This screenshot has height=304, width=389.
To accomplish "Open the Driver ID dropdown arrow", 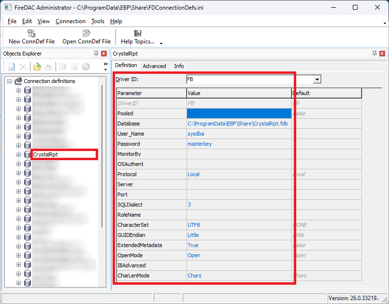I will coord(317,79).
